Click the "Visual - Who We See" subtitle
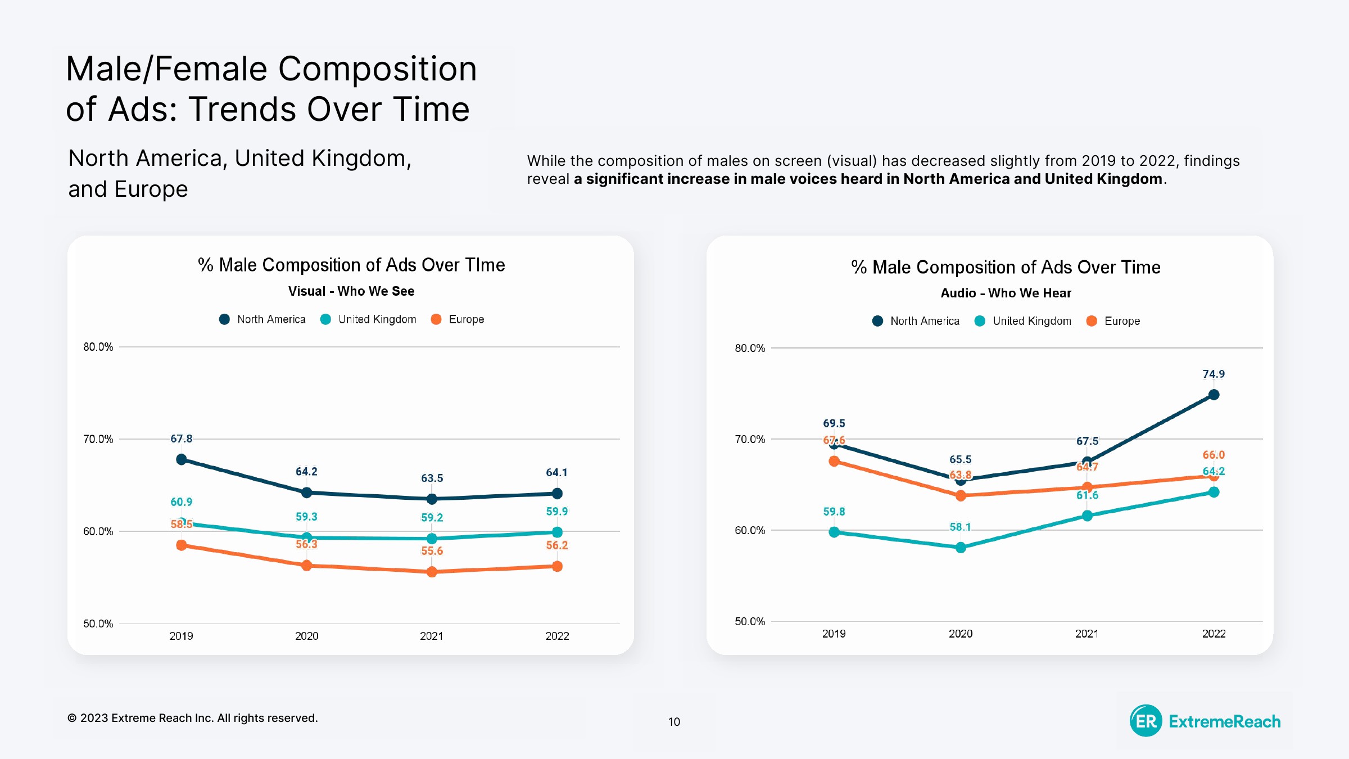This screenshot has width=1349, height=759. tap(351, 291)
